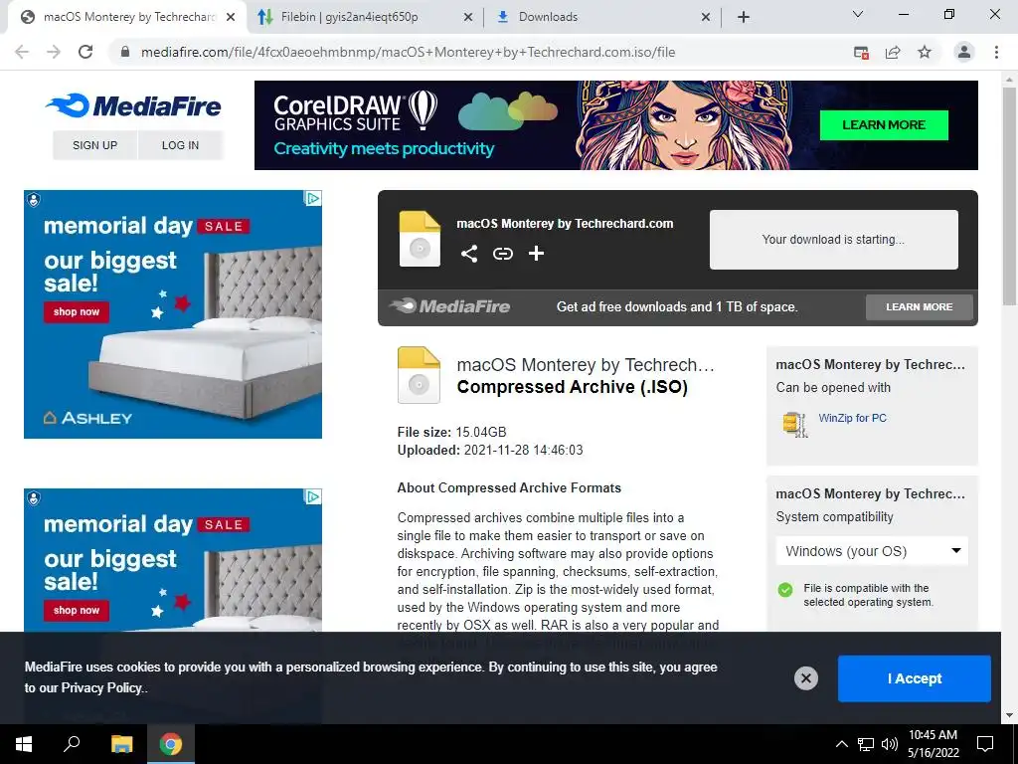
Task: Copy the file link using the chain icon
Action: (502, 254)
